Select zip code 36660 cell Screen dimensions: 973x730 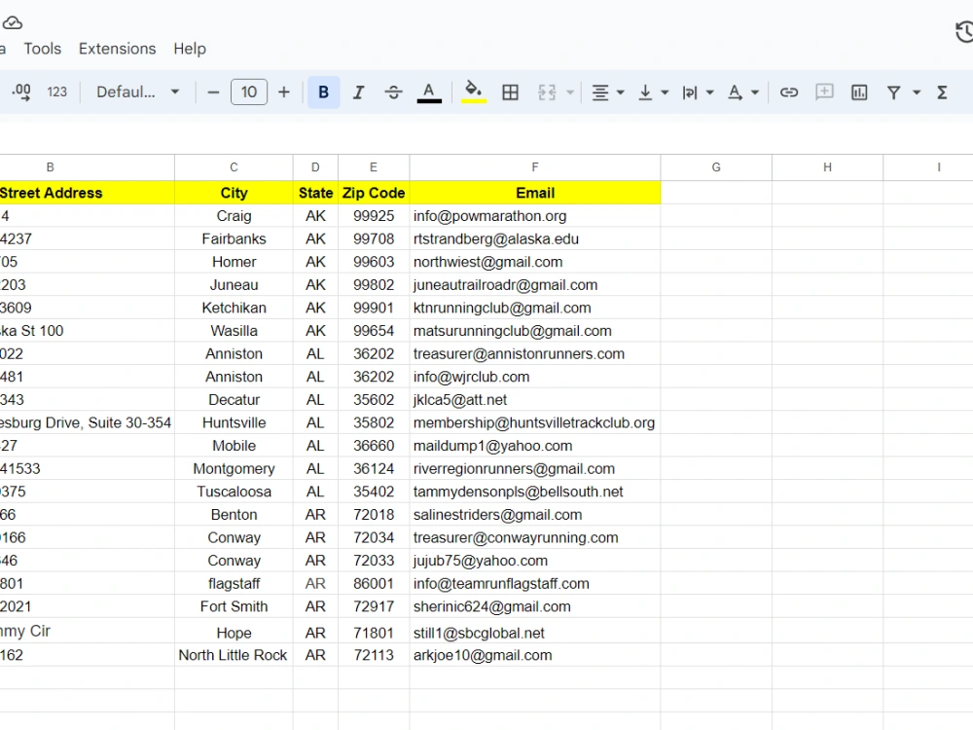(x=374, y=445)
